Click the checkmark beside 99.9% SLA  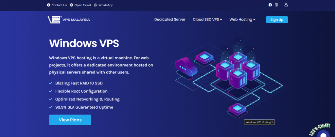51,107
